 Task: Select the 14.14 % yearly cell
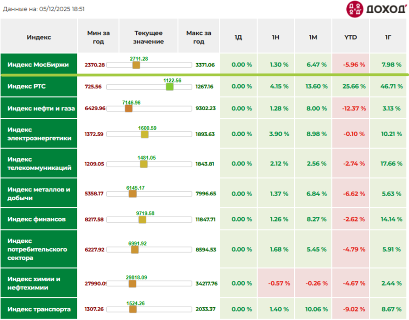tap(388, 219)
